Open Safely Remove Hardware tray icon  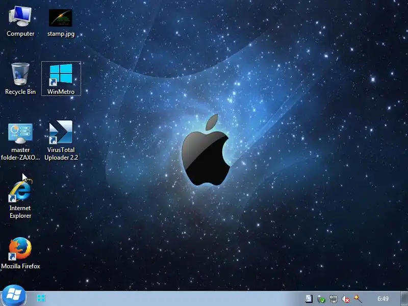click(x=321, y=299)
